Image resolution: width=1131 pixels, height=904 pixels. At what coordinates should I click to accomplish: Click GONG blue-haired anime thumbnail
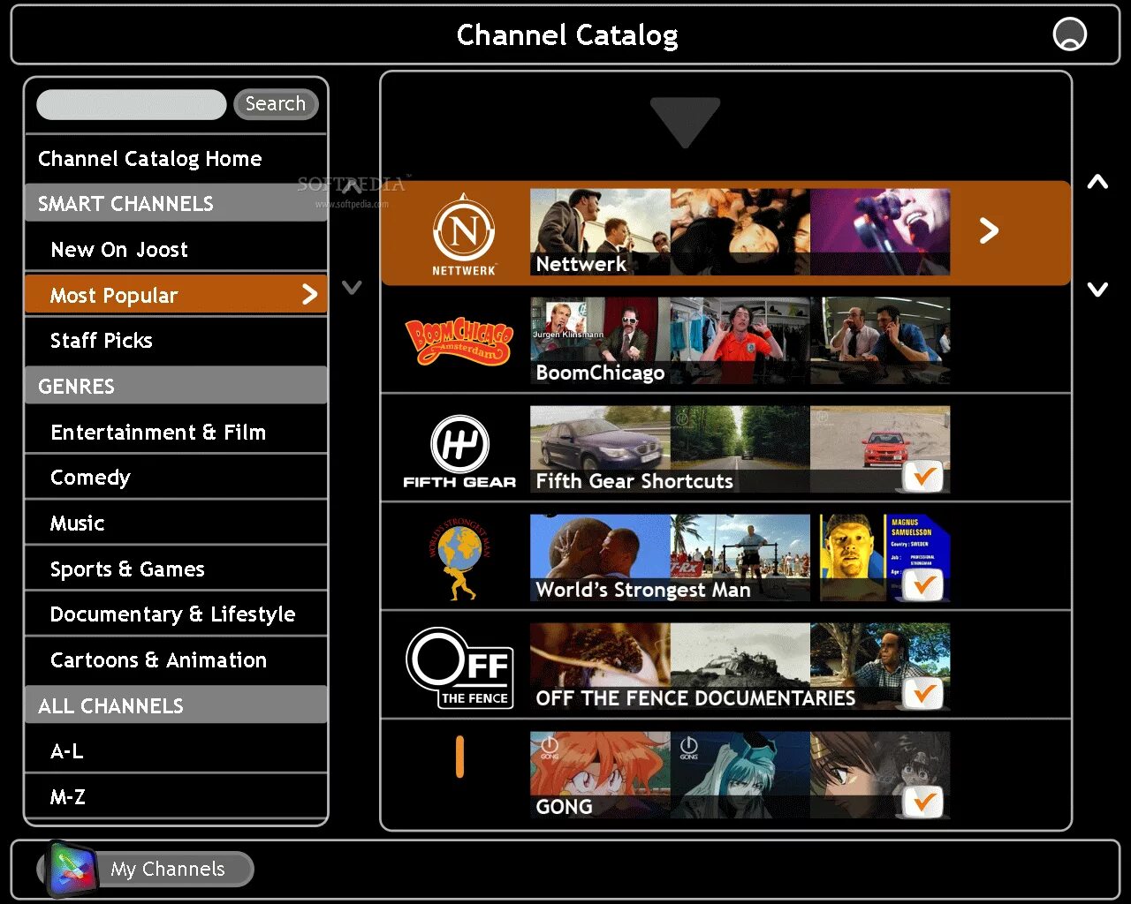[740, 775]
